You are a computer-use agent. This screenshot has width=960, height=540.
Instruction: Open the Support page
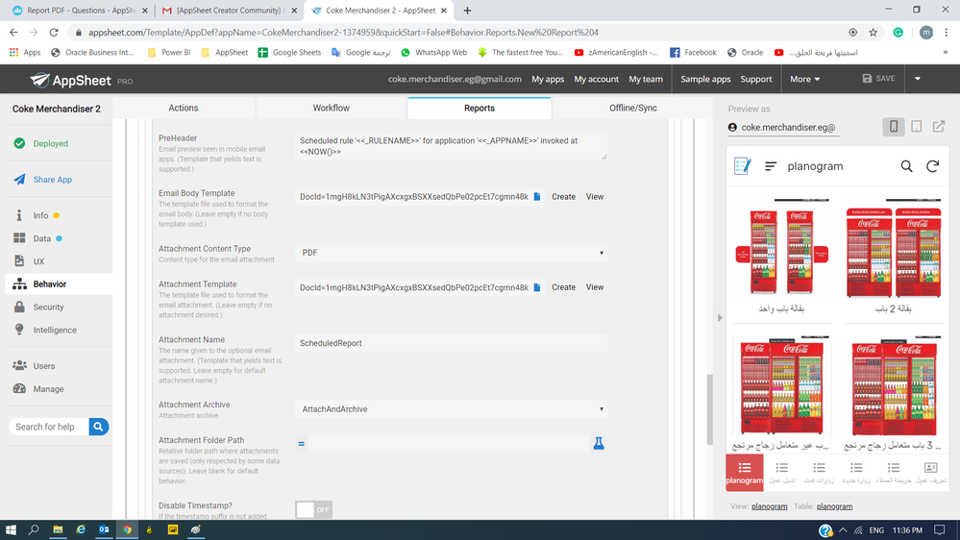pyautogui.click(x=756, y=79)
